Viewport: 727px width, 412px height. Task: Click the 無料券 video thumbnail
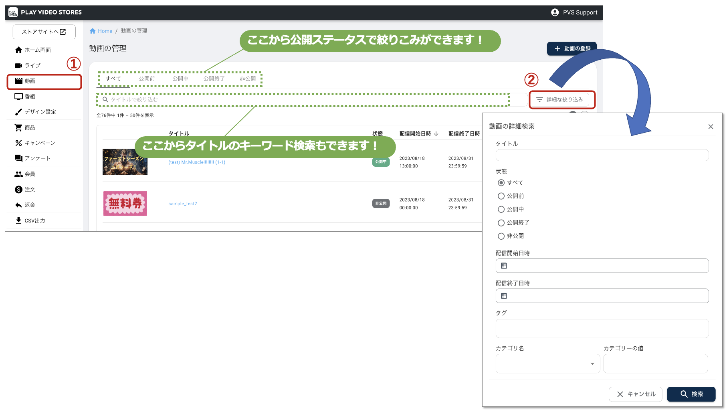tap(125, 204)
